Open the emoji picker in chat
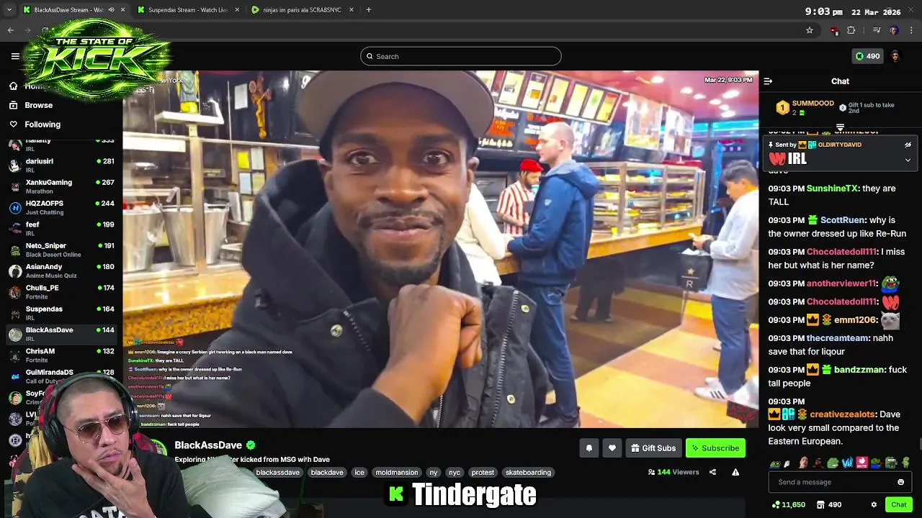Screen dimensions: 922x518 pos(900,482)
